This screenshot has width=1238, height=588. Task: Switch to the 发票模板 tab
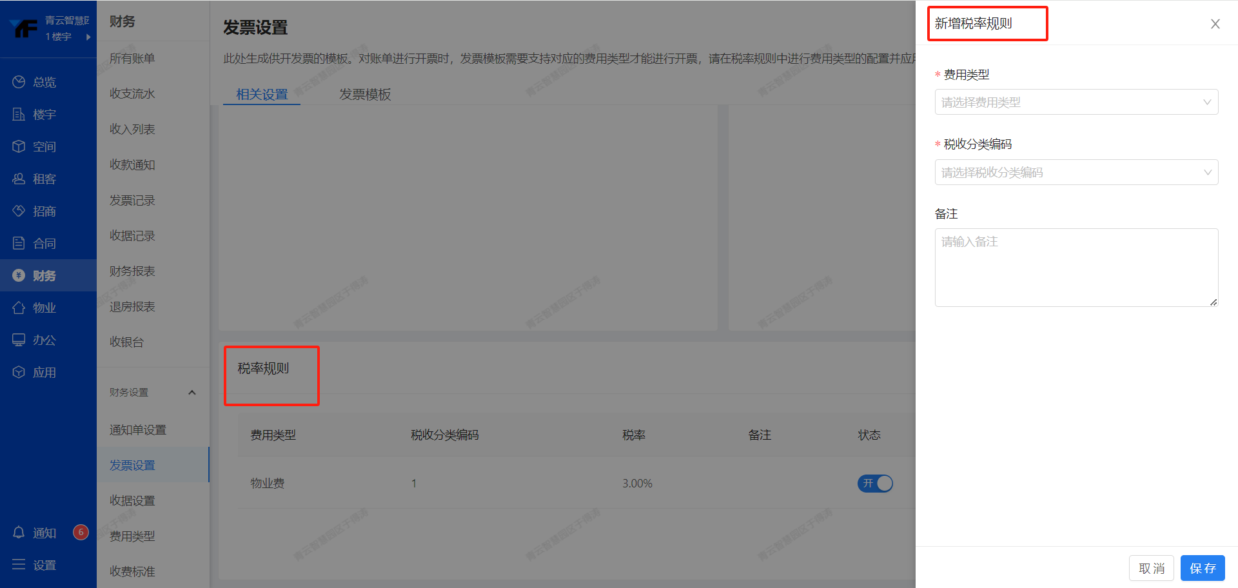click(x=365, y=94)
